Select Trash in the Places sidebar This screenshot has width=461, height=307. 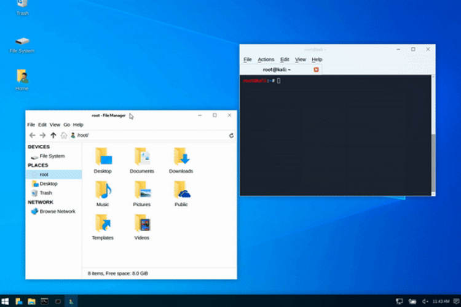45,193
